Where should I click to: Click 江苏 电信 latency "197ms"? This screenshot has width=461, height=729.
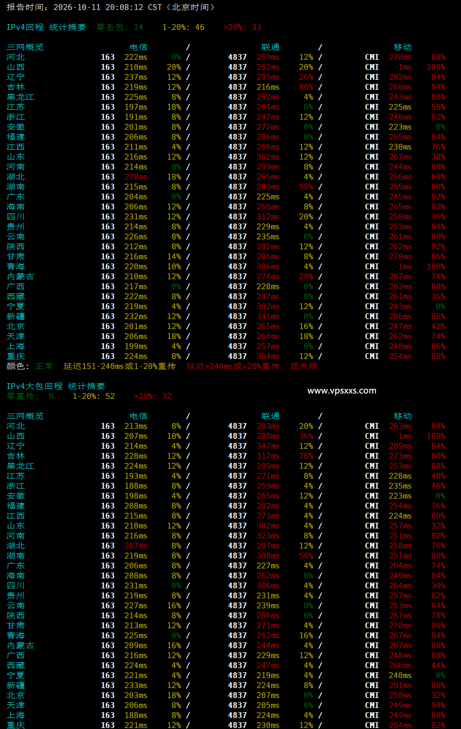coord(136,107)
